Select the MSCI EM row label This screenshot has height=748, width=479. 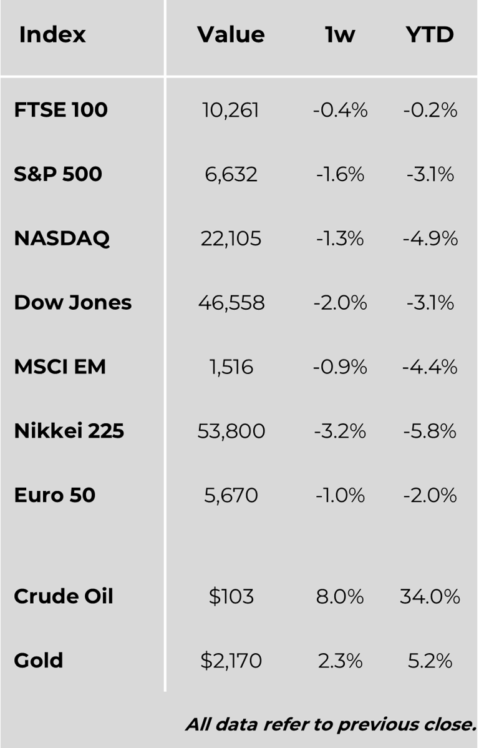(x=60, y=367)
